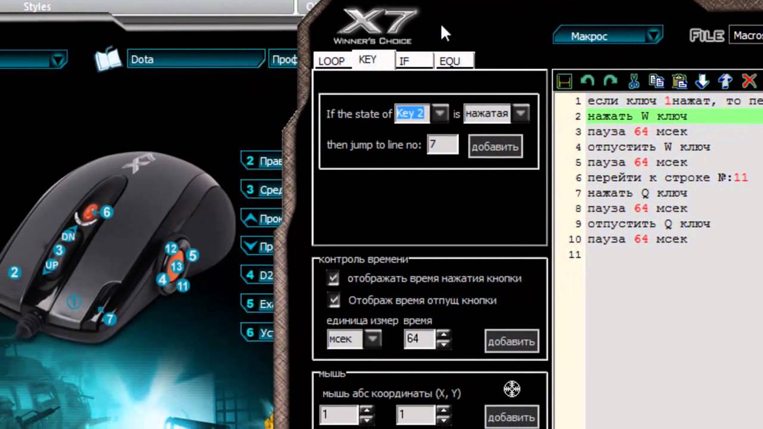Image resolution: width=763 pixels, height=429 pixels.
Task: Click the X coordinate stepper arrows
Action: (x=367, y=415)
